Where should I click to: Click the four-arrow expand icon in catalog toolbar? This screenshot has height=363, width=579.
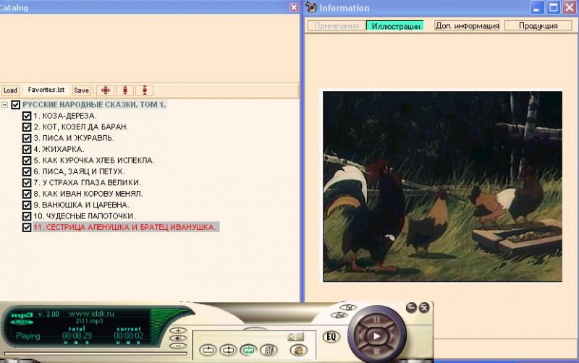coord(106,90)
